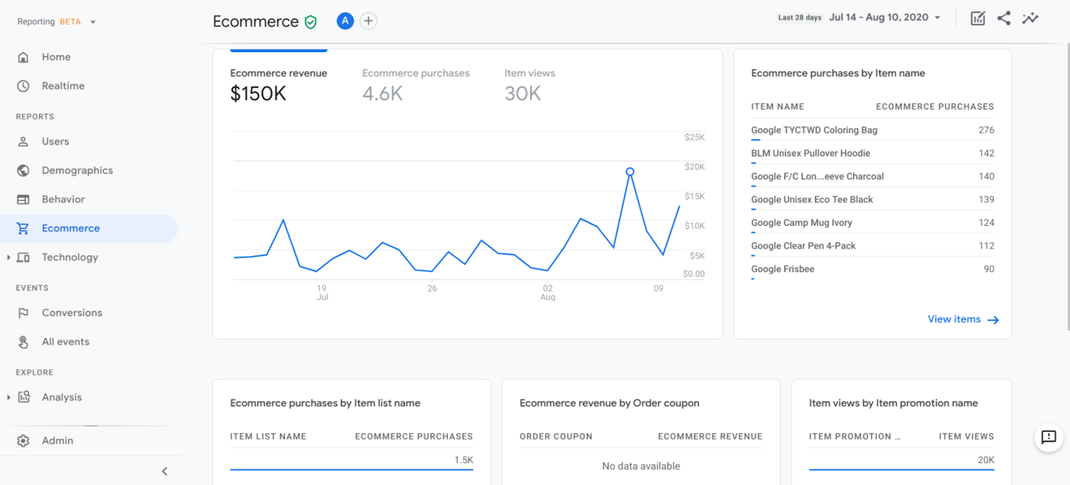This screenshot has width=1070, height=485.
Task: Click the View items link
Action: tap(954, 319)
